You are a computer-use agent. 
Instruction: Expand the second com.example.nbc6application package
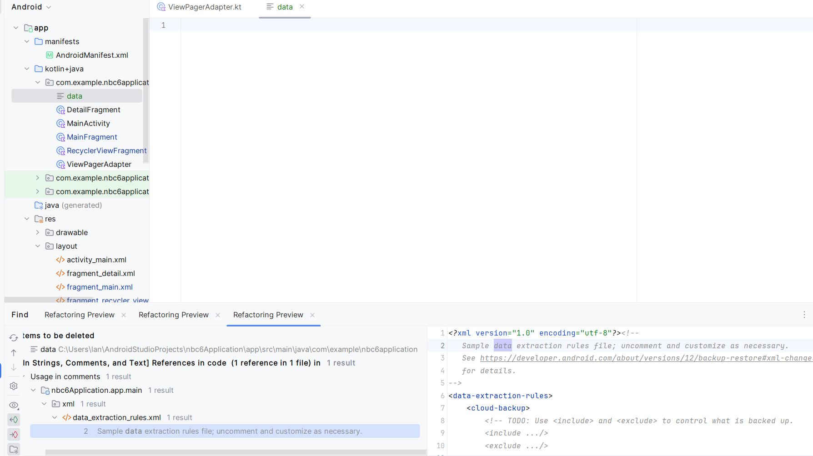[x=38, y=178]
